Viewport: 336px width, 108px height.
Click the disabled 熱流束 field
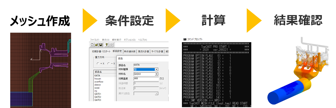146,88
